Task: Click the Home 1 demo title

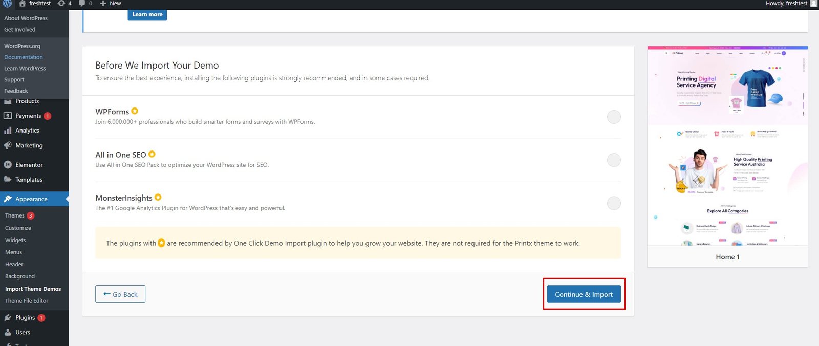Action: pos(727,257)
